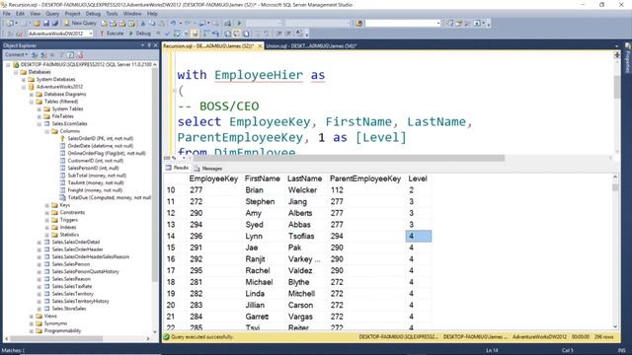The width and height of the screenshot is (632, 355).
Task: Click the New Query toolbar button
Action: [x=80, y=24]
